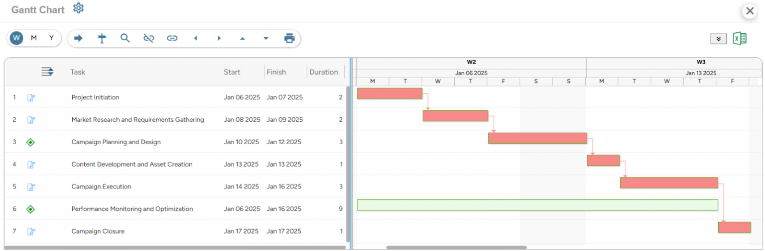
Task: Click the unlink tasks icon
Action: click(x=148, y=38)
